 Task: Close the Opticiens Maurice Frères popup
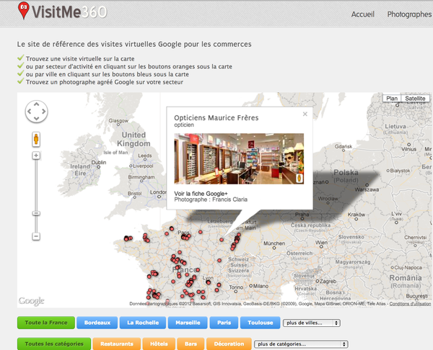click(305, 114)
